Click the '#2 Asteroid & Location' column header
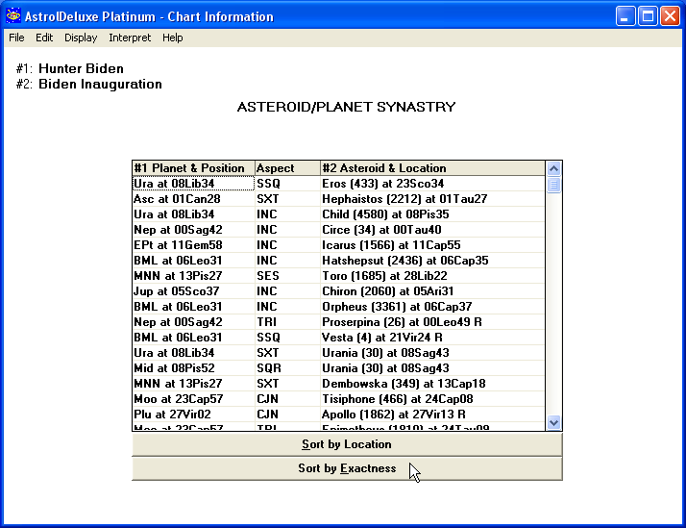686x528 pixels. [x=433, y=168]
